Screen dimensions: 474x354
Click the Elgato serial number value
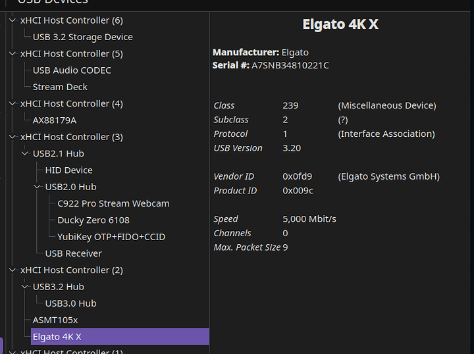point(290,66)
